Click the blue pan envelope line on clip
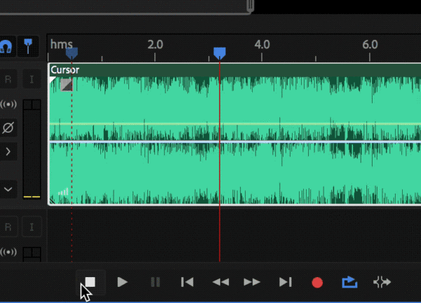 click(x=235, y=142)
